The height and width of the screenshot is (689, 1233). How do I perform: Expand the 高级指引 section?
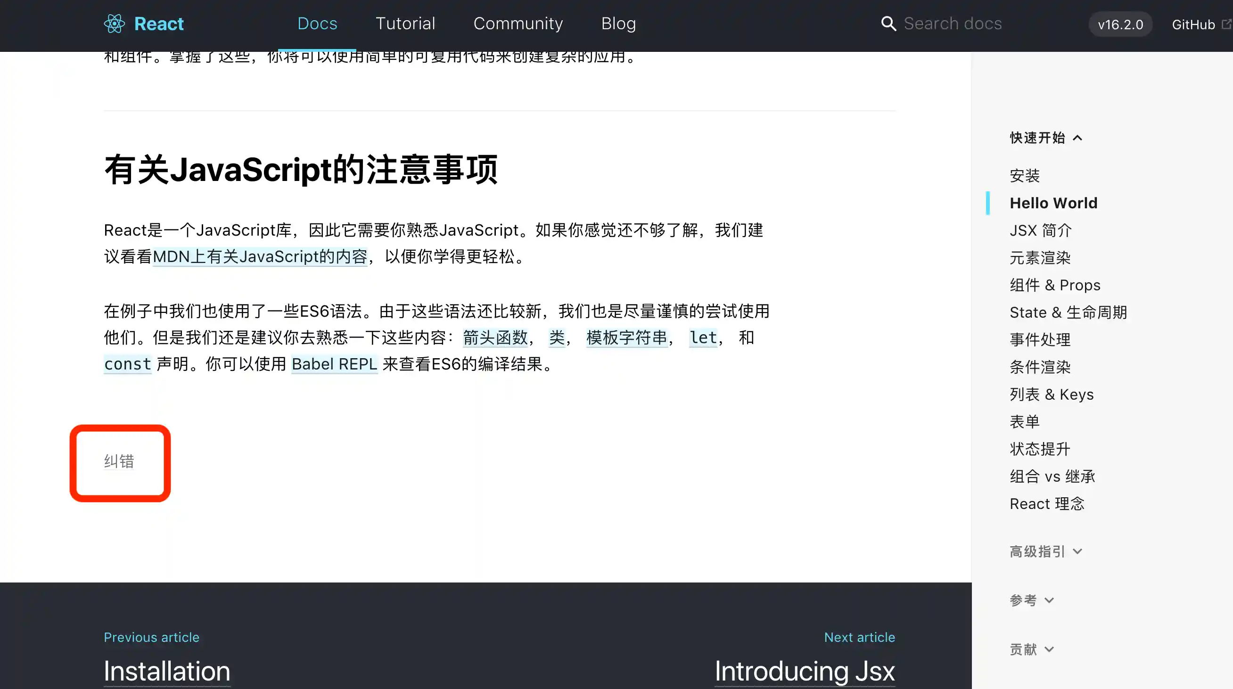(x=1046, y=551)
